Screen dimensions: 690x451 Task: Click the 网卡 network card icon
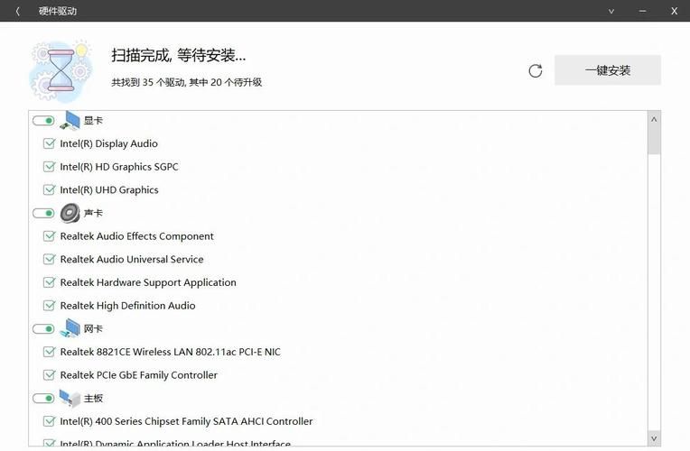(x=70, y=328)
